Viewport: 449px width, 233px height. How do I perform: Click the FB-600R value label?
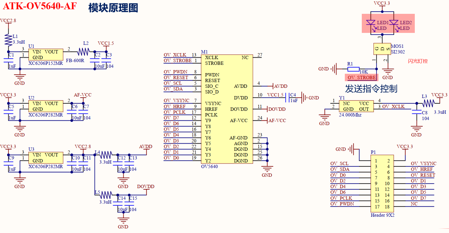75,61
